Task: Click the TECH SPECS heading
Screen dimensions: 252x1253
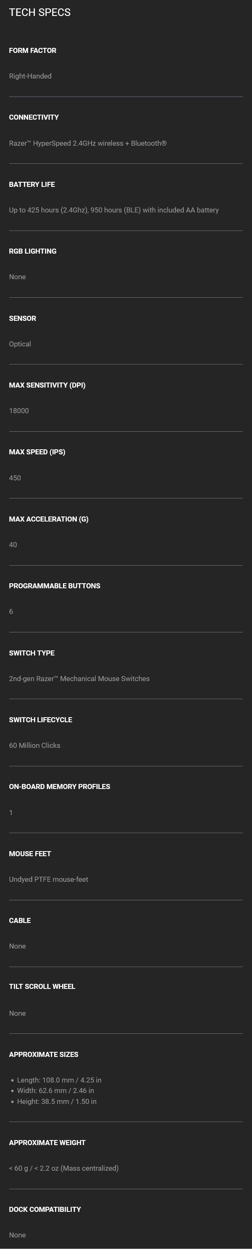Action: pos(39,13)
